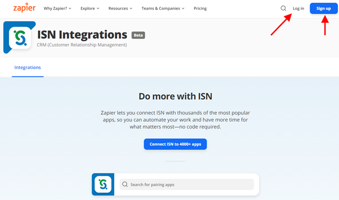Select the Integrations tab
The width and height of the screenshot is (339, 200).
point(28,68)
